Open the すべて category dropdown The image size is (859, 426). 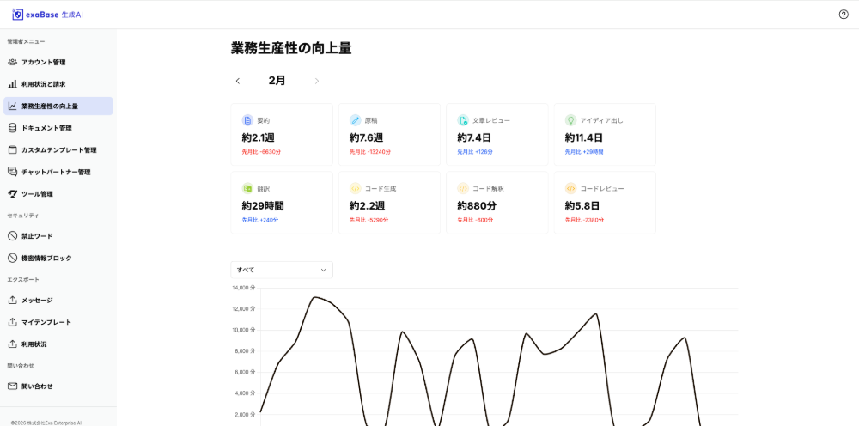[282, 270]
